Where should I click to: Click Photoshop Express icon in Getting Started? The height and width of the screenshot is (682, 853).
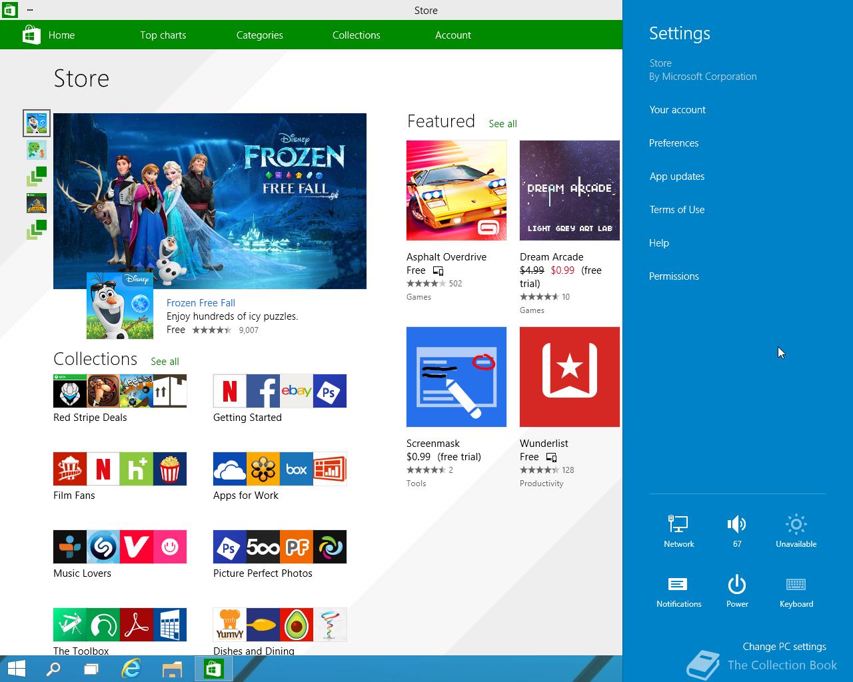[330, 391]
